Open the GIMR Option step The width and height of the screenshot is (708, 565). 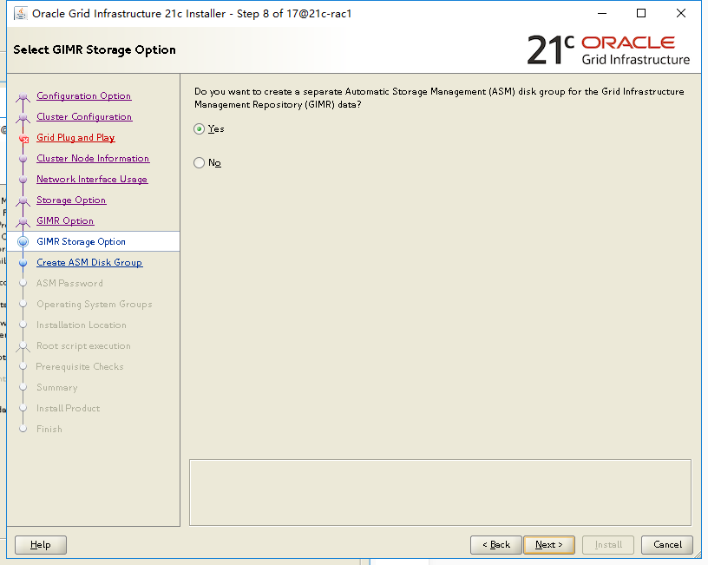tap(65, 220)
